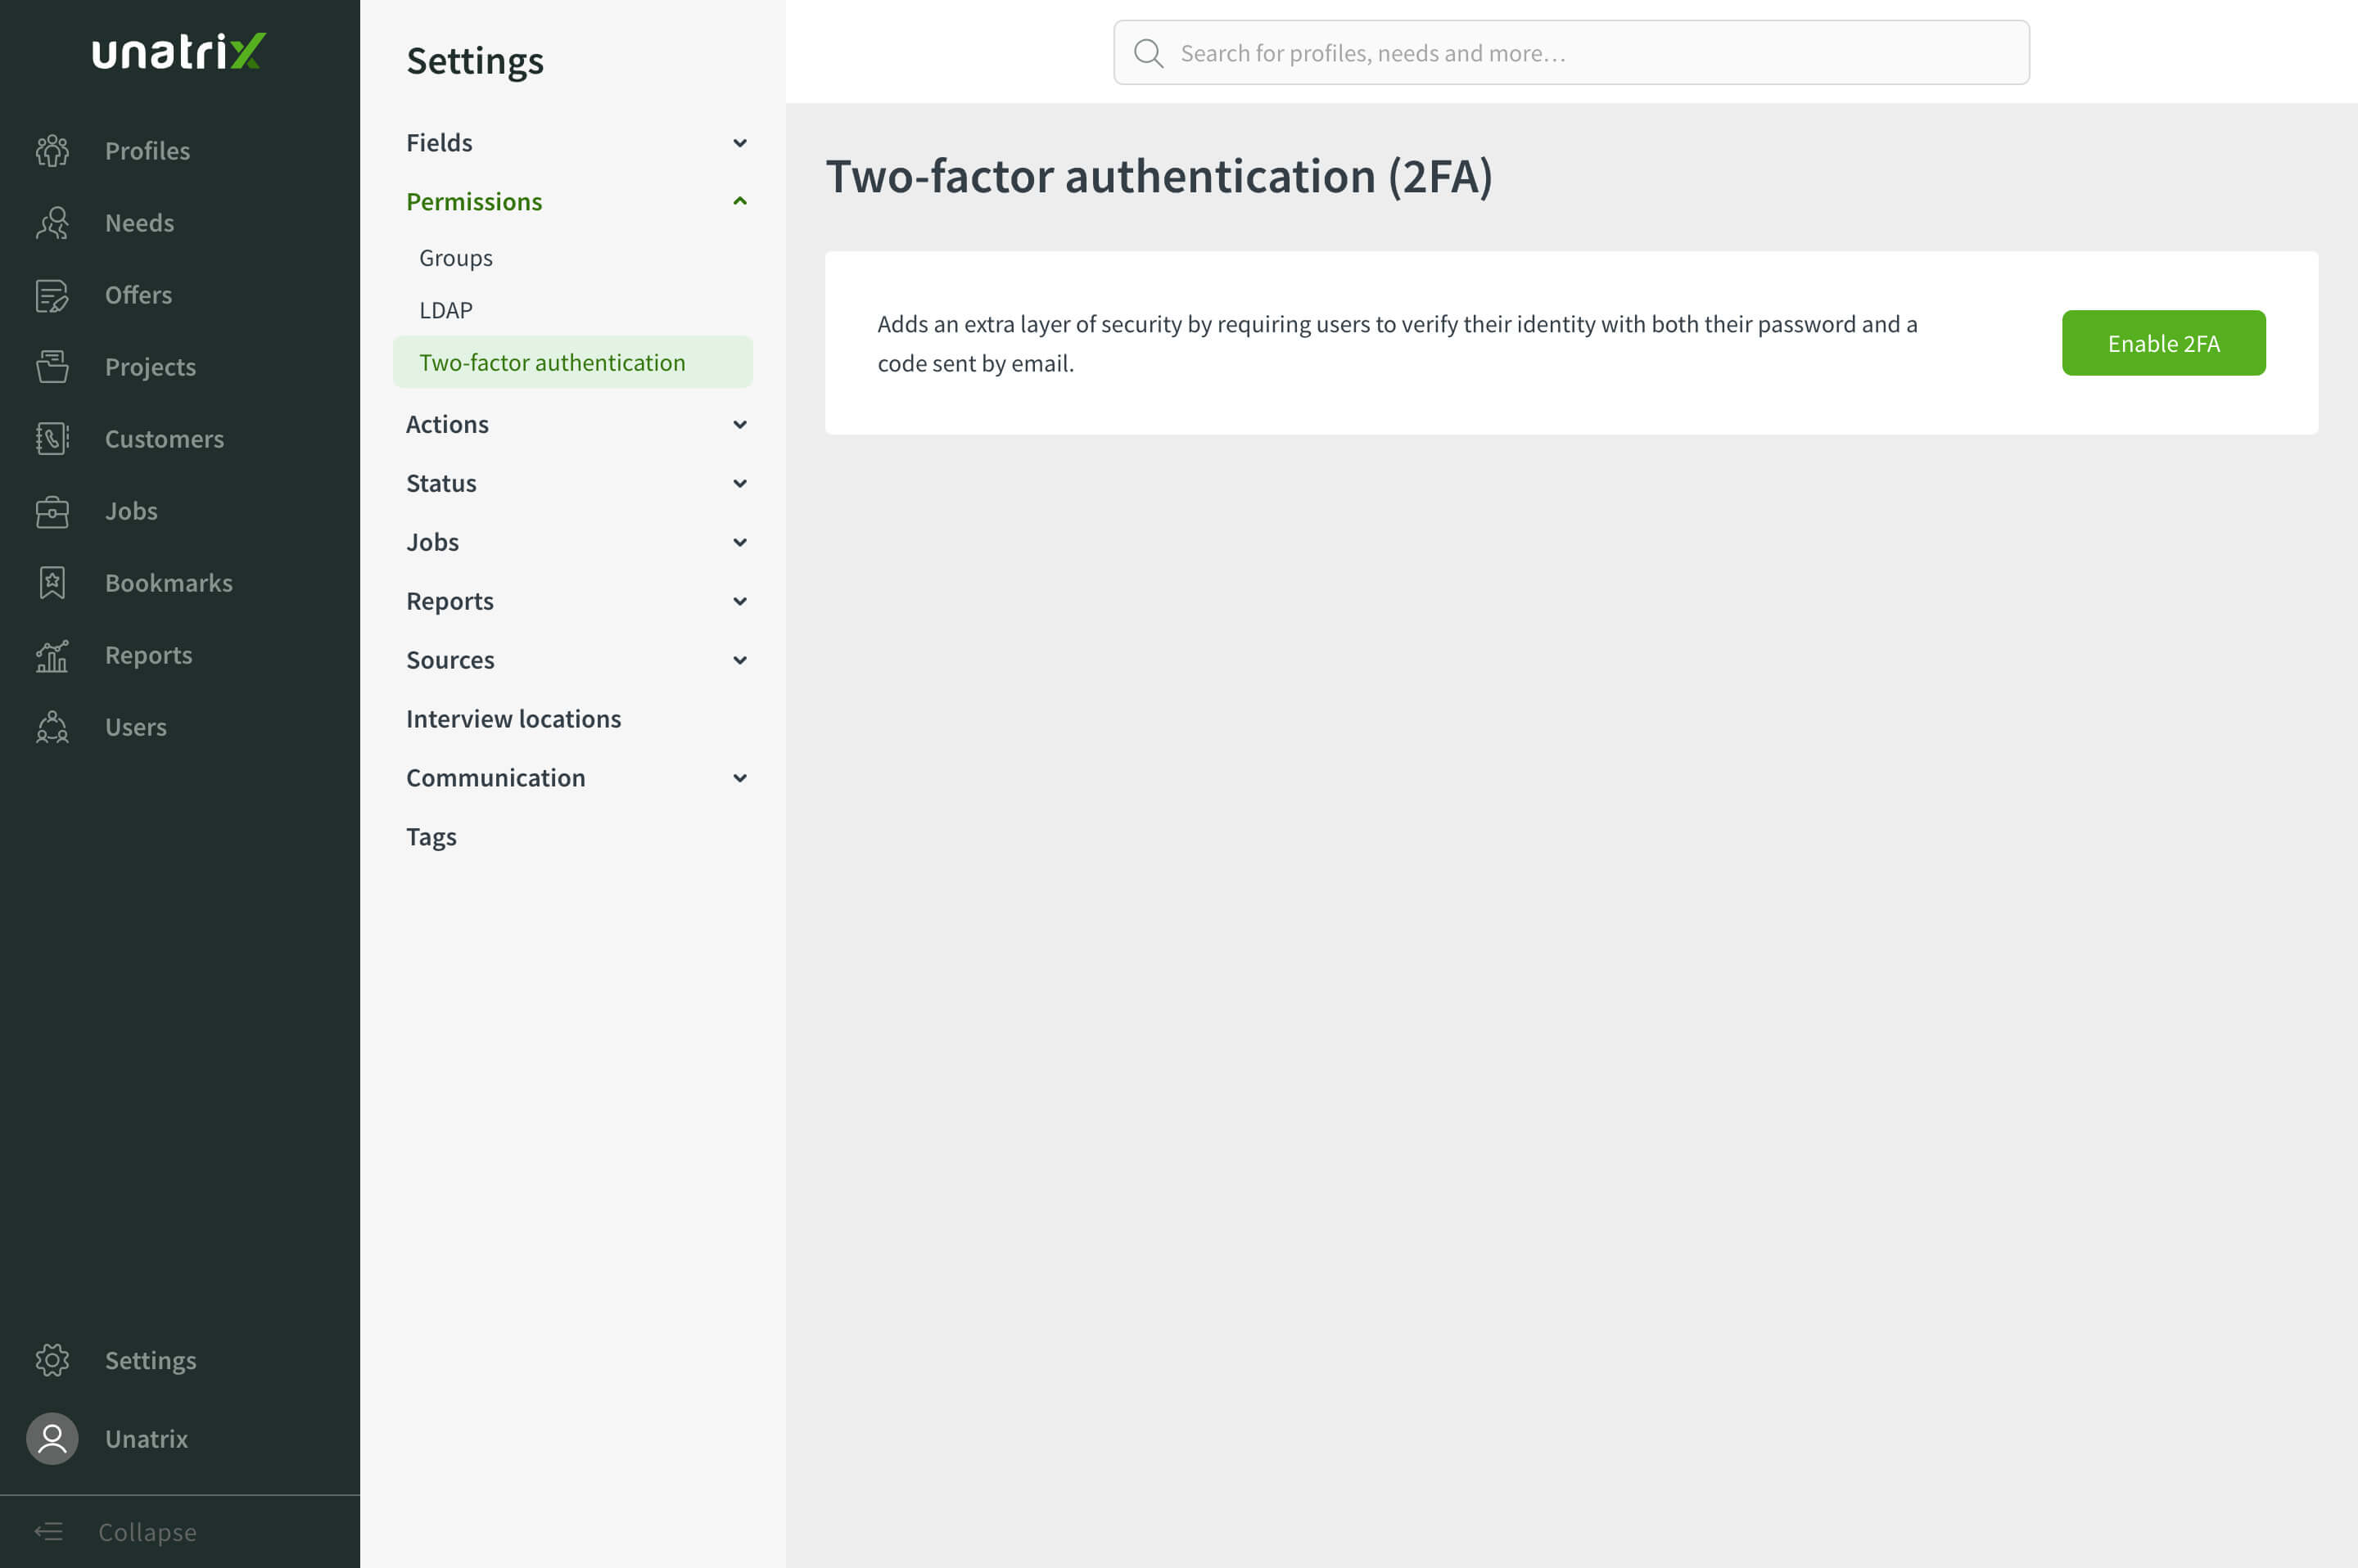
Task: Select Groups under Permissions
Action: (456, 258)
